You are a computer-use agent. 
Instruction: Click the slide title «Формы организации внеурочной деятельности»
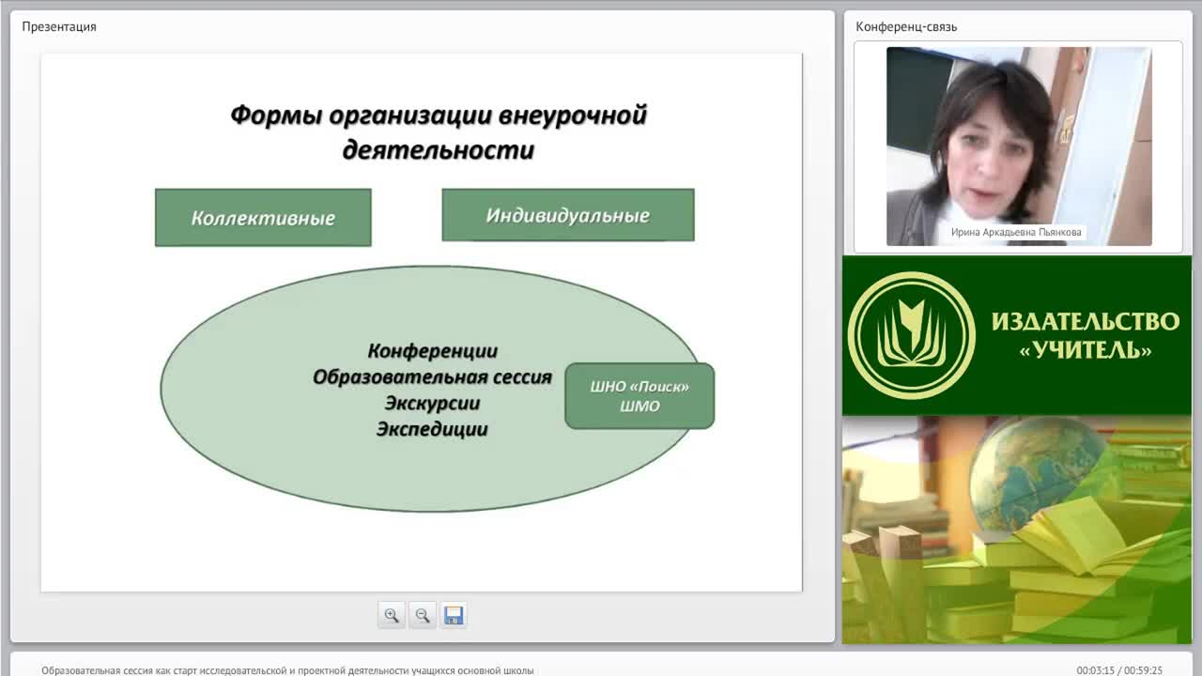439,131
